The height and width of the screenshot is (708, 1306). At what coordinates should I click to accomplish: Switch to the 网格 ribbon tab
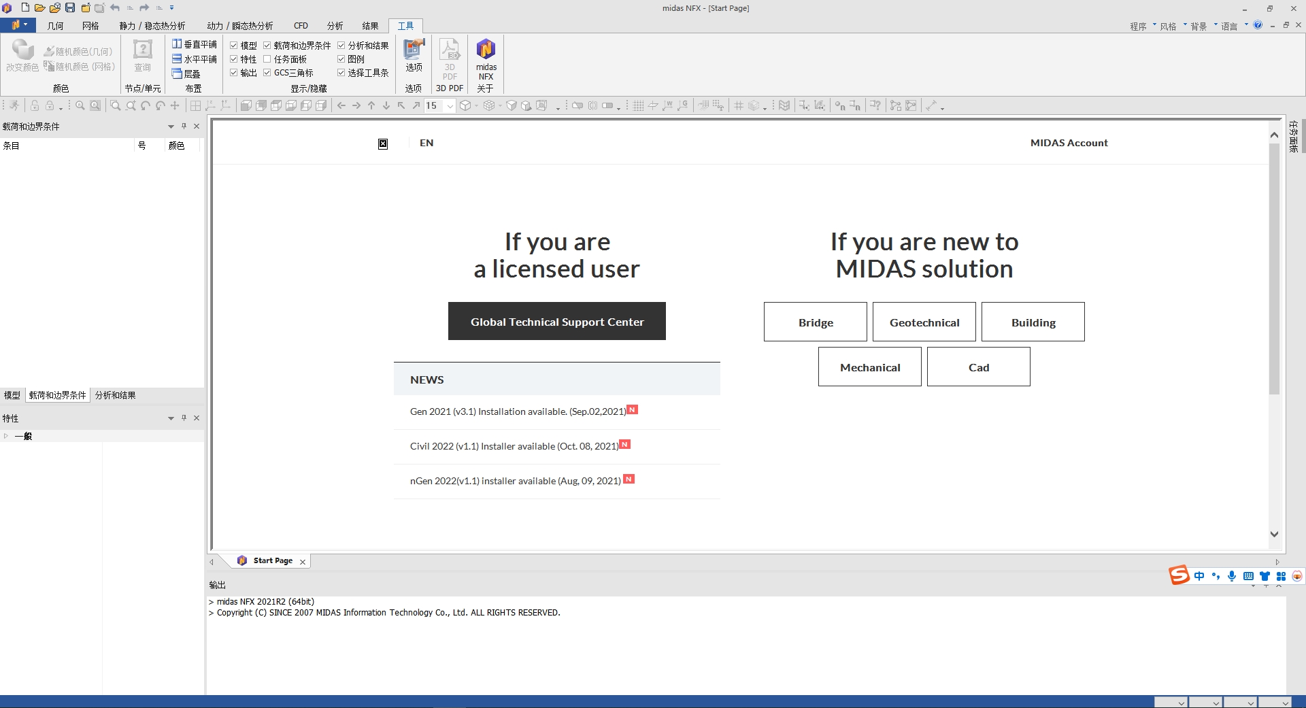click(90, 26)
